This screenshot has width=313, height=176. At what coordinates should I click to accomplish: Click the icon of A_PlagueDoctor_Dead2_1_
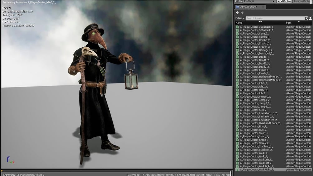click(x=237, y=64)
